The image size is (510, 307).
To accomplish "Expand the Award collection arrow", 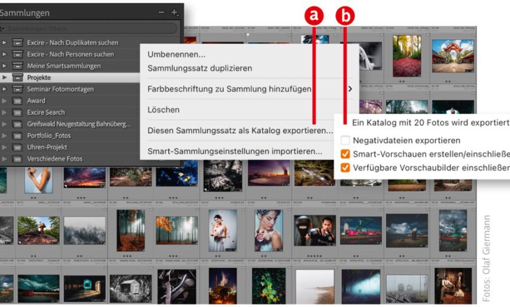I will pos(4,101).
